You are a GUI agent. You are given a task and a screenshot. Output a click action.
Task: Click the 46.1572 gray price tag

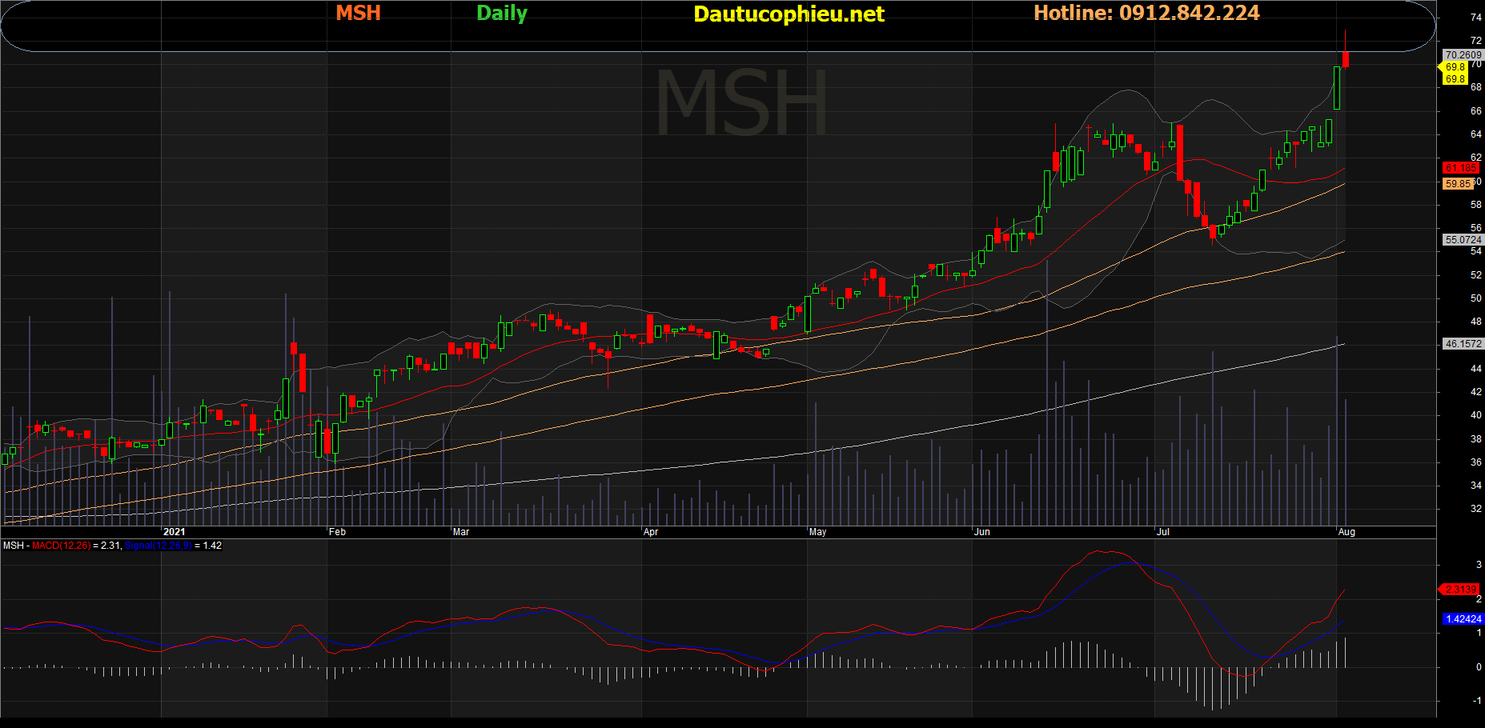[x=1463, y=344]
